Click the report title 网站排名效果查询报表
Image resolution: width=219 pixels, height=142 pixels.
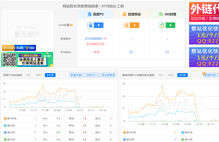(80, 6)
